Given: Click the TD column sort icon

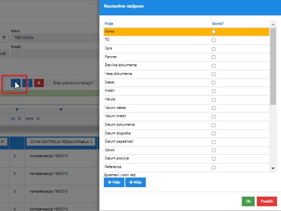Looking at the screenshot, I should pos(20,119).
